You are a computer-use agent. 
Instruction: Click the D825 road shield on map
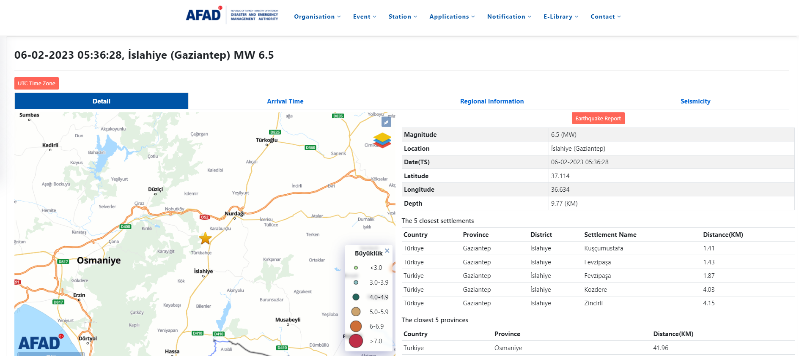275,132
